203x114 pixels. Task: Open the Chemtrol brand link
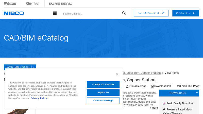tap(33, 4)
